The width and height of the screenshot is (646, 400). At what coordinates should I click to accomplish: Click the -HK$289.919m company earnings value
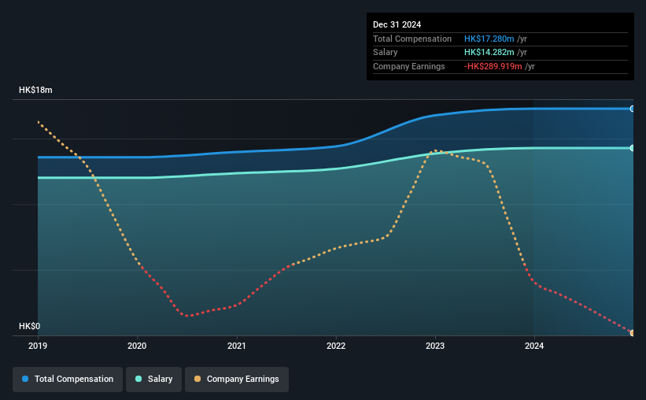pyautogui.click(x=493, y=66)
